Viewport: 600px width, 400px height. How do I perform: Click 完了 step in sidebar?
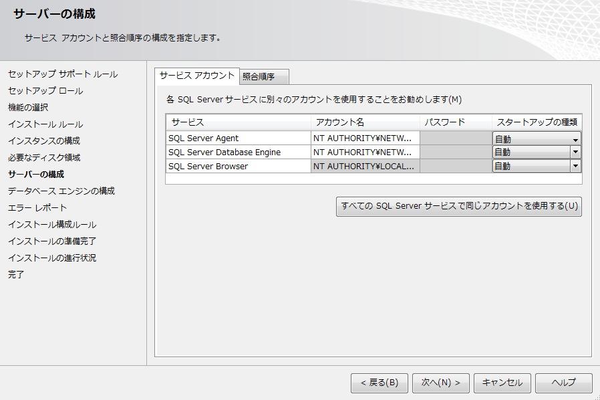tap(16, 275)
